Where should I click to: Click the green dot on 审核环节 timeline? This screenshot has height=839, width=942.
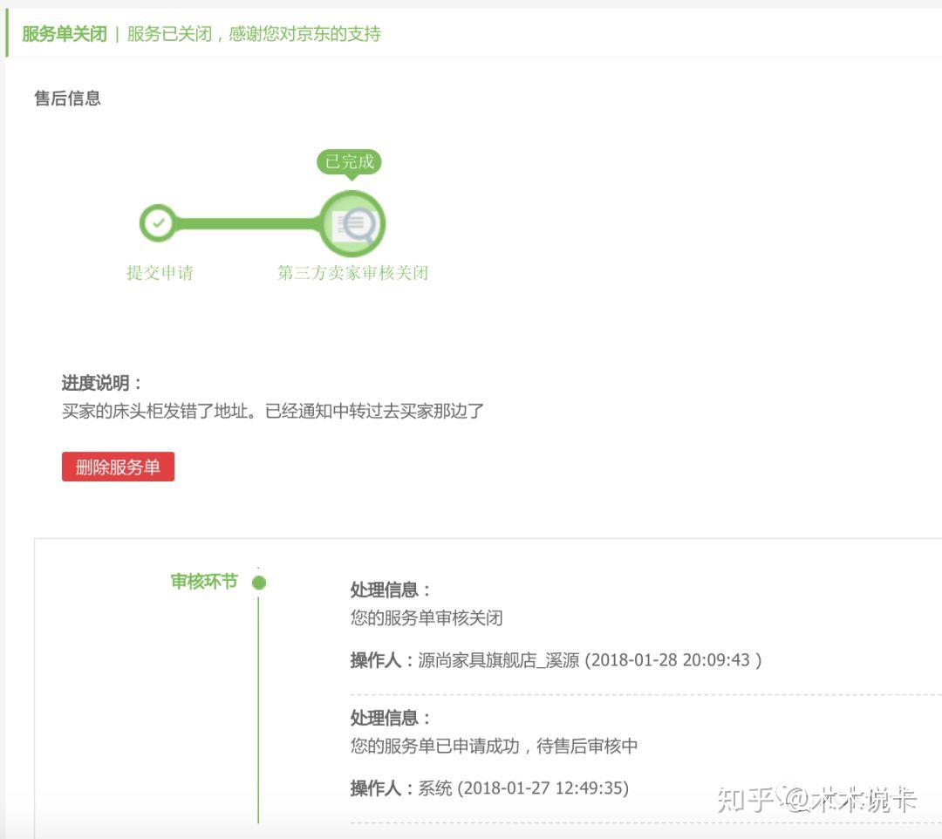click(259, 583)
